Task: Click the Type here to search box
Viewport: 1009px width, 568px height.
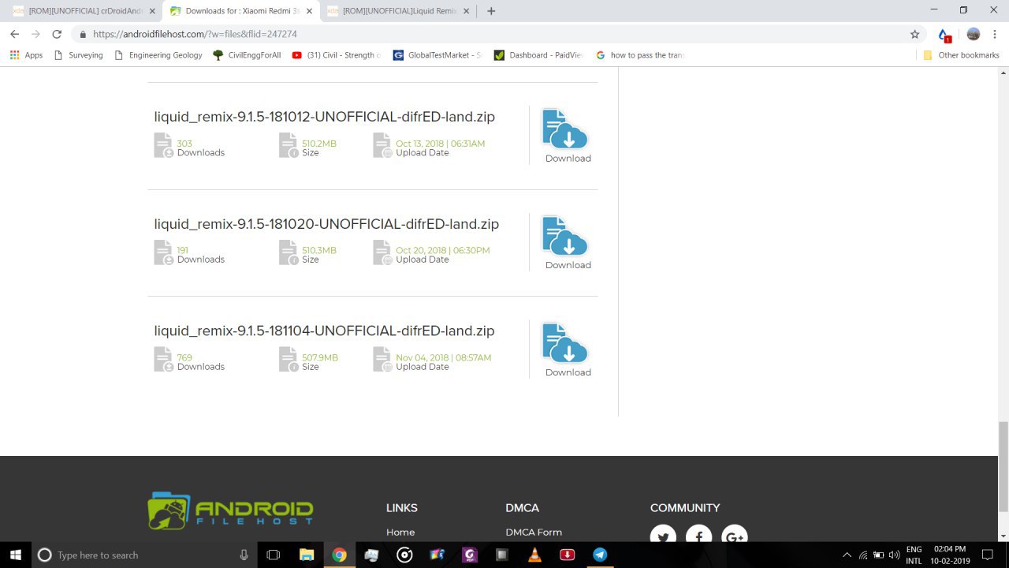Action: [x=143, y=555]
